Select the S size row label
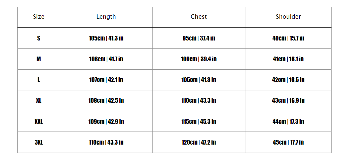The height and width of the screenshot is (163, 356). [39, 38]
